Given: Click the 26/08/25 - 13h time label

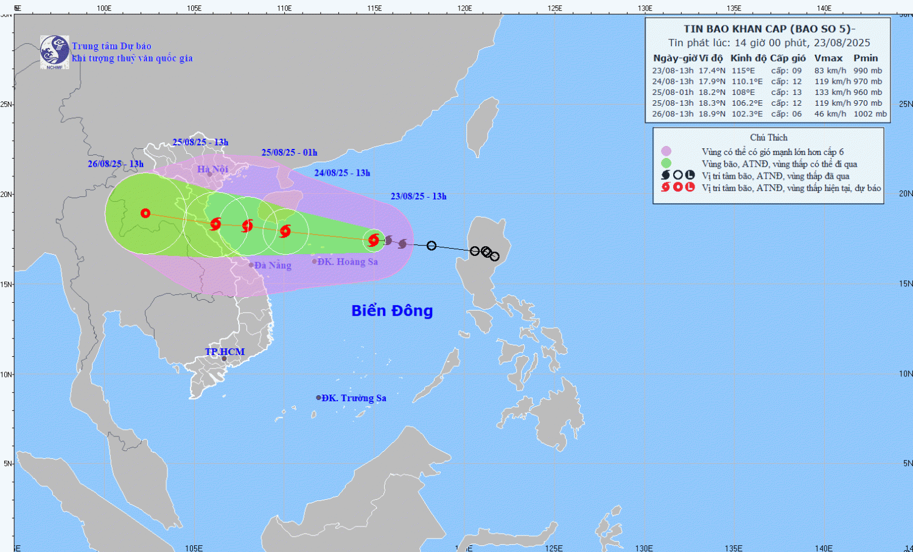Looking at the screenshot, I should pos(116,164).
